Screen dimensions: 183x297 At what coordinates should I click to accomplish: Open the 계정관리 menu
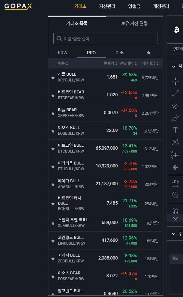161,6
